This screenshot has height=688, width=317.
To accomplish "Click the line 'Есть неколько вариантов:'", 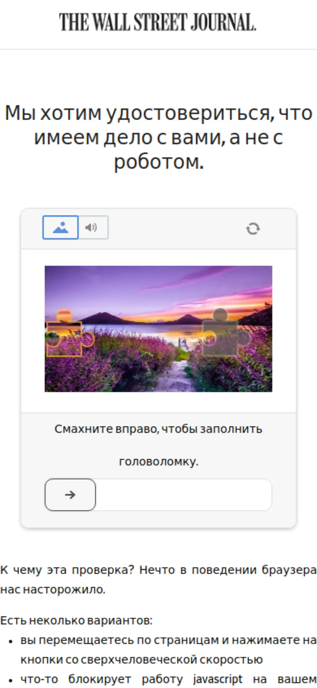I will 76,620.
